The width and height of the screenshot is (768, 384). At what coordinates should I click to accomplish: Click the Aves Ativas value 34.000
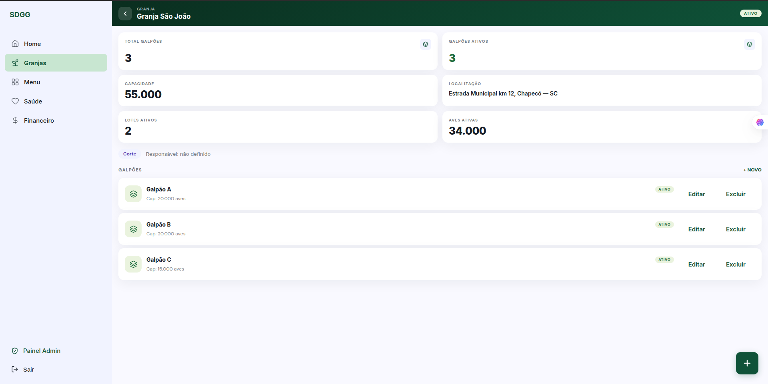(x=467, y=131)
